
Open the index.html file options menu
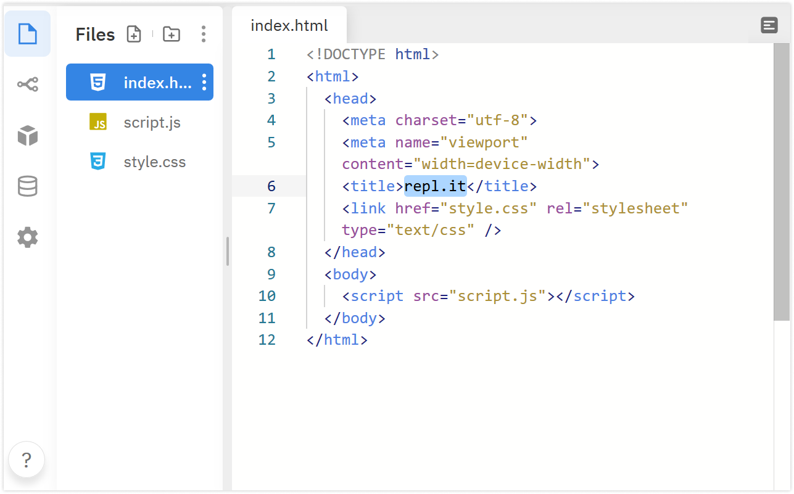tap(204, 82)
